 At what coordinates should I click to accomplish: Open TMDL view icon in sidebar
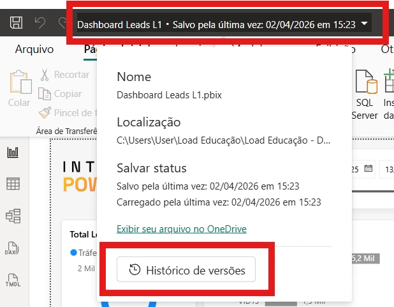pos(13,280)
